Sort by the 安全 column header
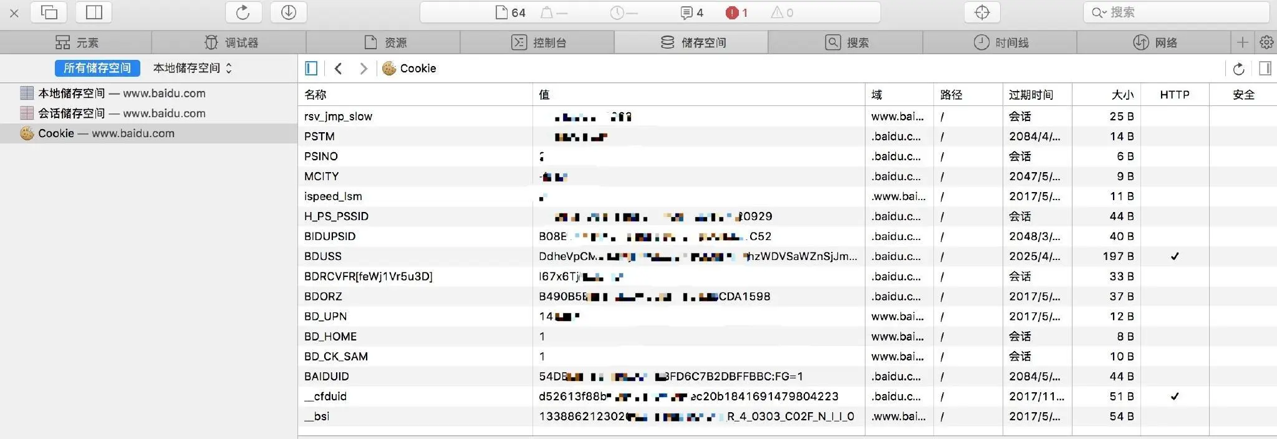 1243,95
